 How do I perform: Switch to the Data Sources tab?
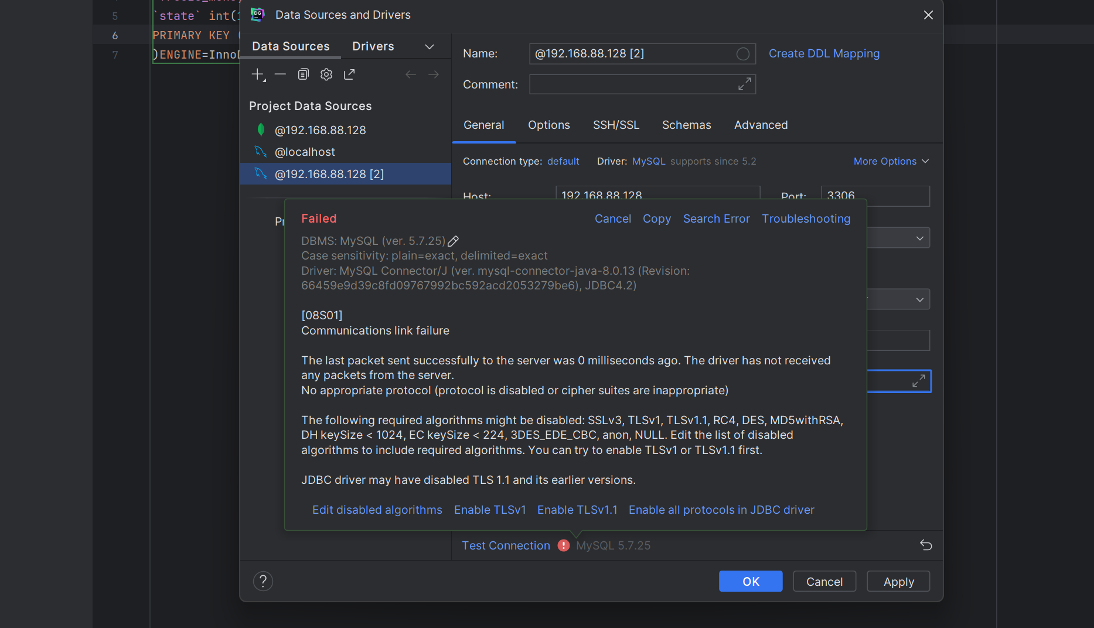pos(291,46)
